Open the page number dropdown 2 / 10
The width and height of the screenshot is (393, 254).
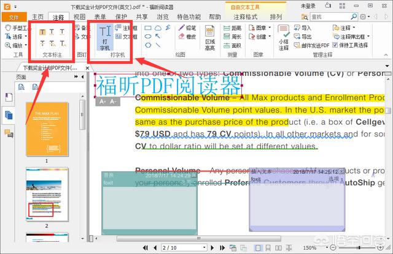coord(204,247)
